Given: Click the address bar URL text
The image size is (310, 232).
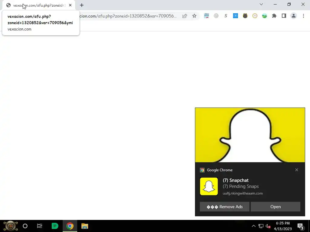Looking at the screenshot, I should 128,16.
